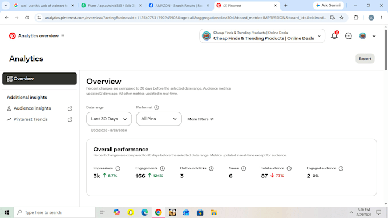Click the Outbound clicks info icon
The width and height of the screenshot is (388, 218).
pyautogui.click(x=211, y=168)
